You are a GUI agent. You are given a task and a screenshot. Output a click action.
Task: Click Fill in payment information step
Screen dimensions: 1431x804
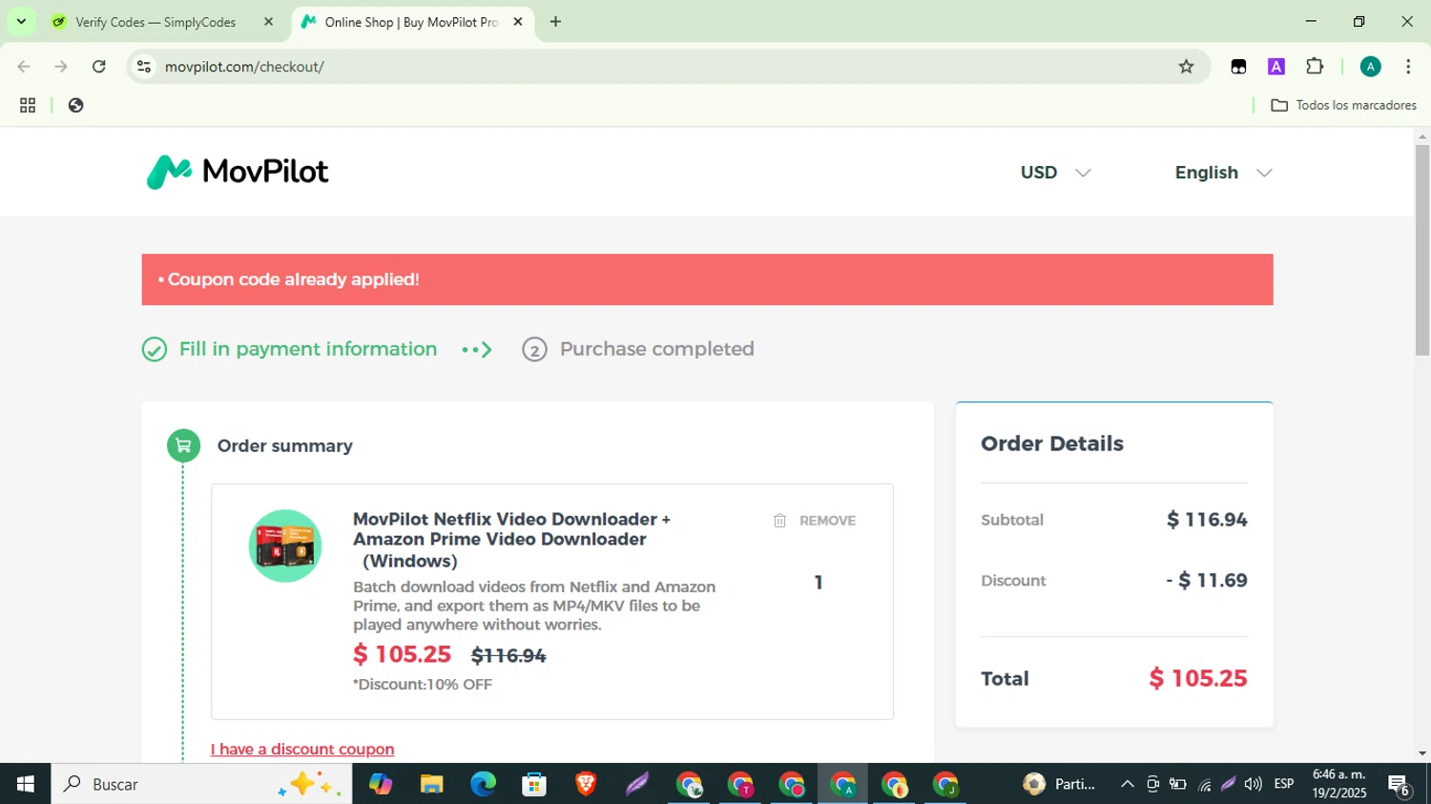(307, 349)
